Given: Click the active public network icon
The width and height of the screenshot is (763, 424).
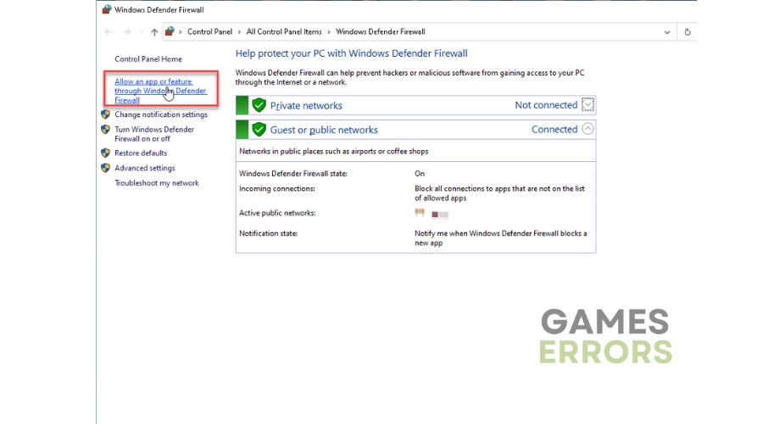Looking at the screenshot, I should [420, 213].
